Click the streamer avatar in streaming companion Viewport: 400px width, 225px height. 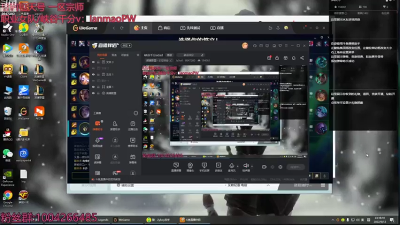tap(245, 45)
